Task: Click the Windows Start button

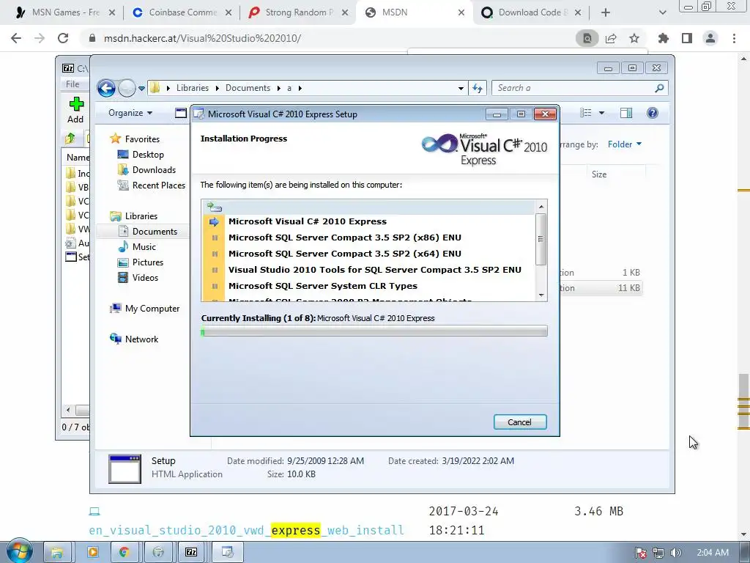Action: point(20,551)
